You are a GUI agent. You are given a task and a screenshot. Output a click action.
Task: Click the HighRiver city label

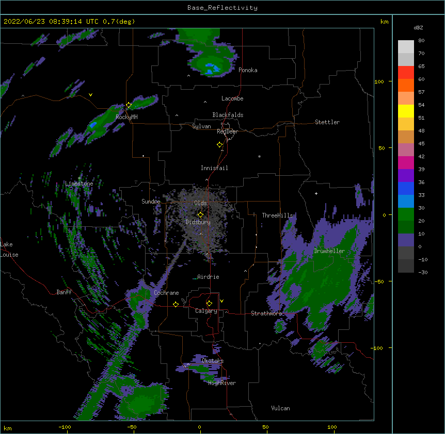pyautogui.click(x=222, y=383)
